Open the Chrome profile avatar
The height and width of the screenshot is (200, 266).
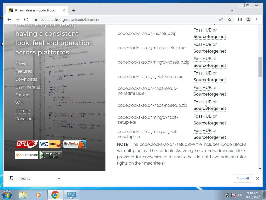point(248,20)
